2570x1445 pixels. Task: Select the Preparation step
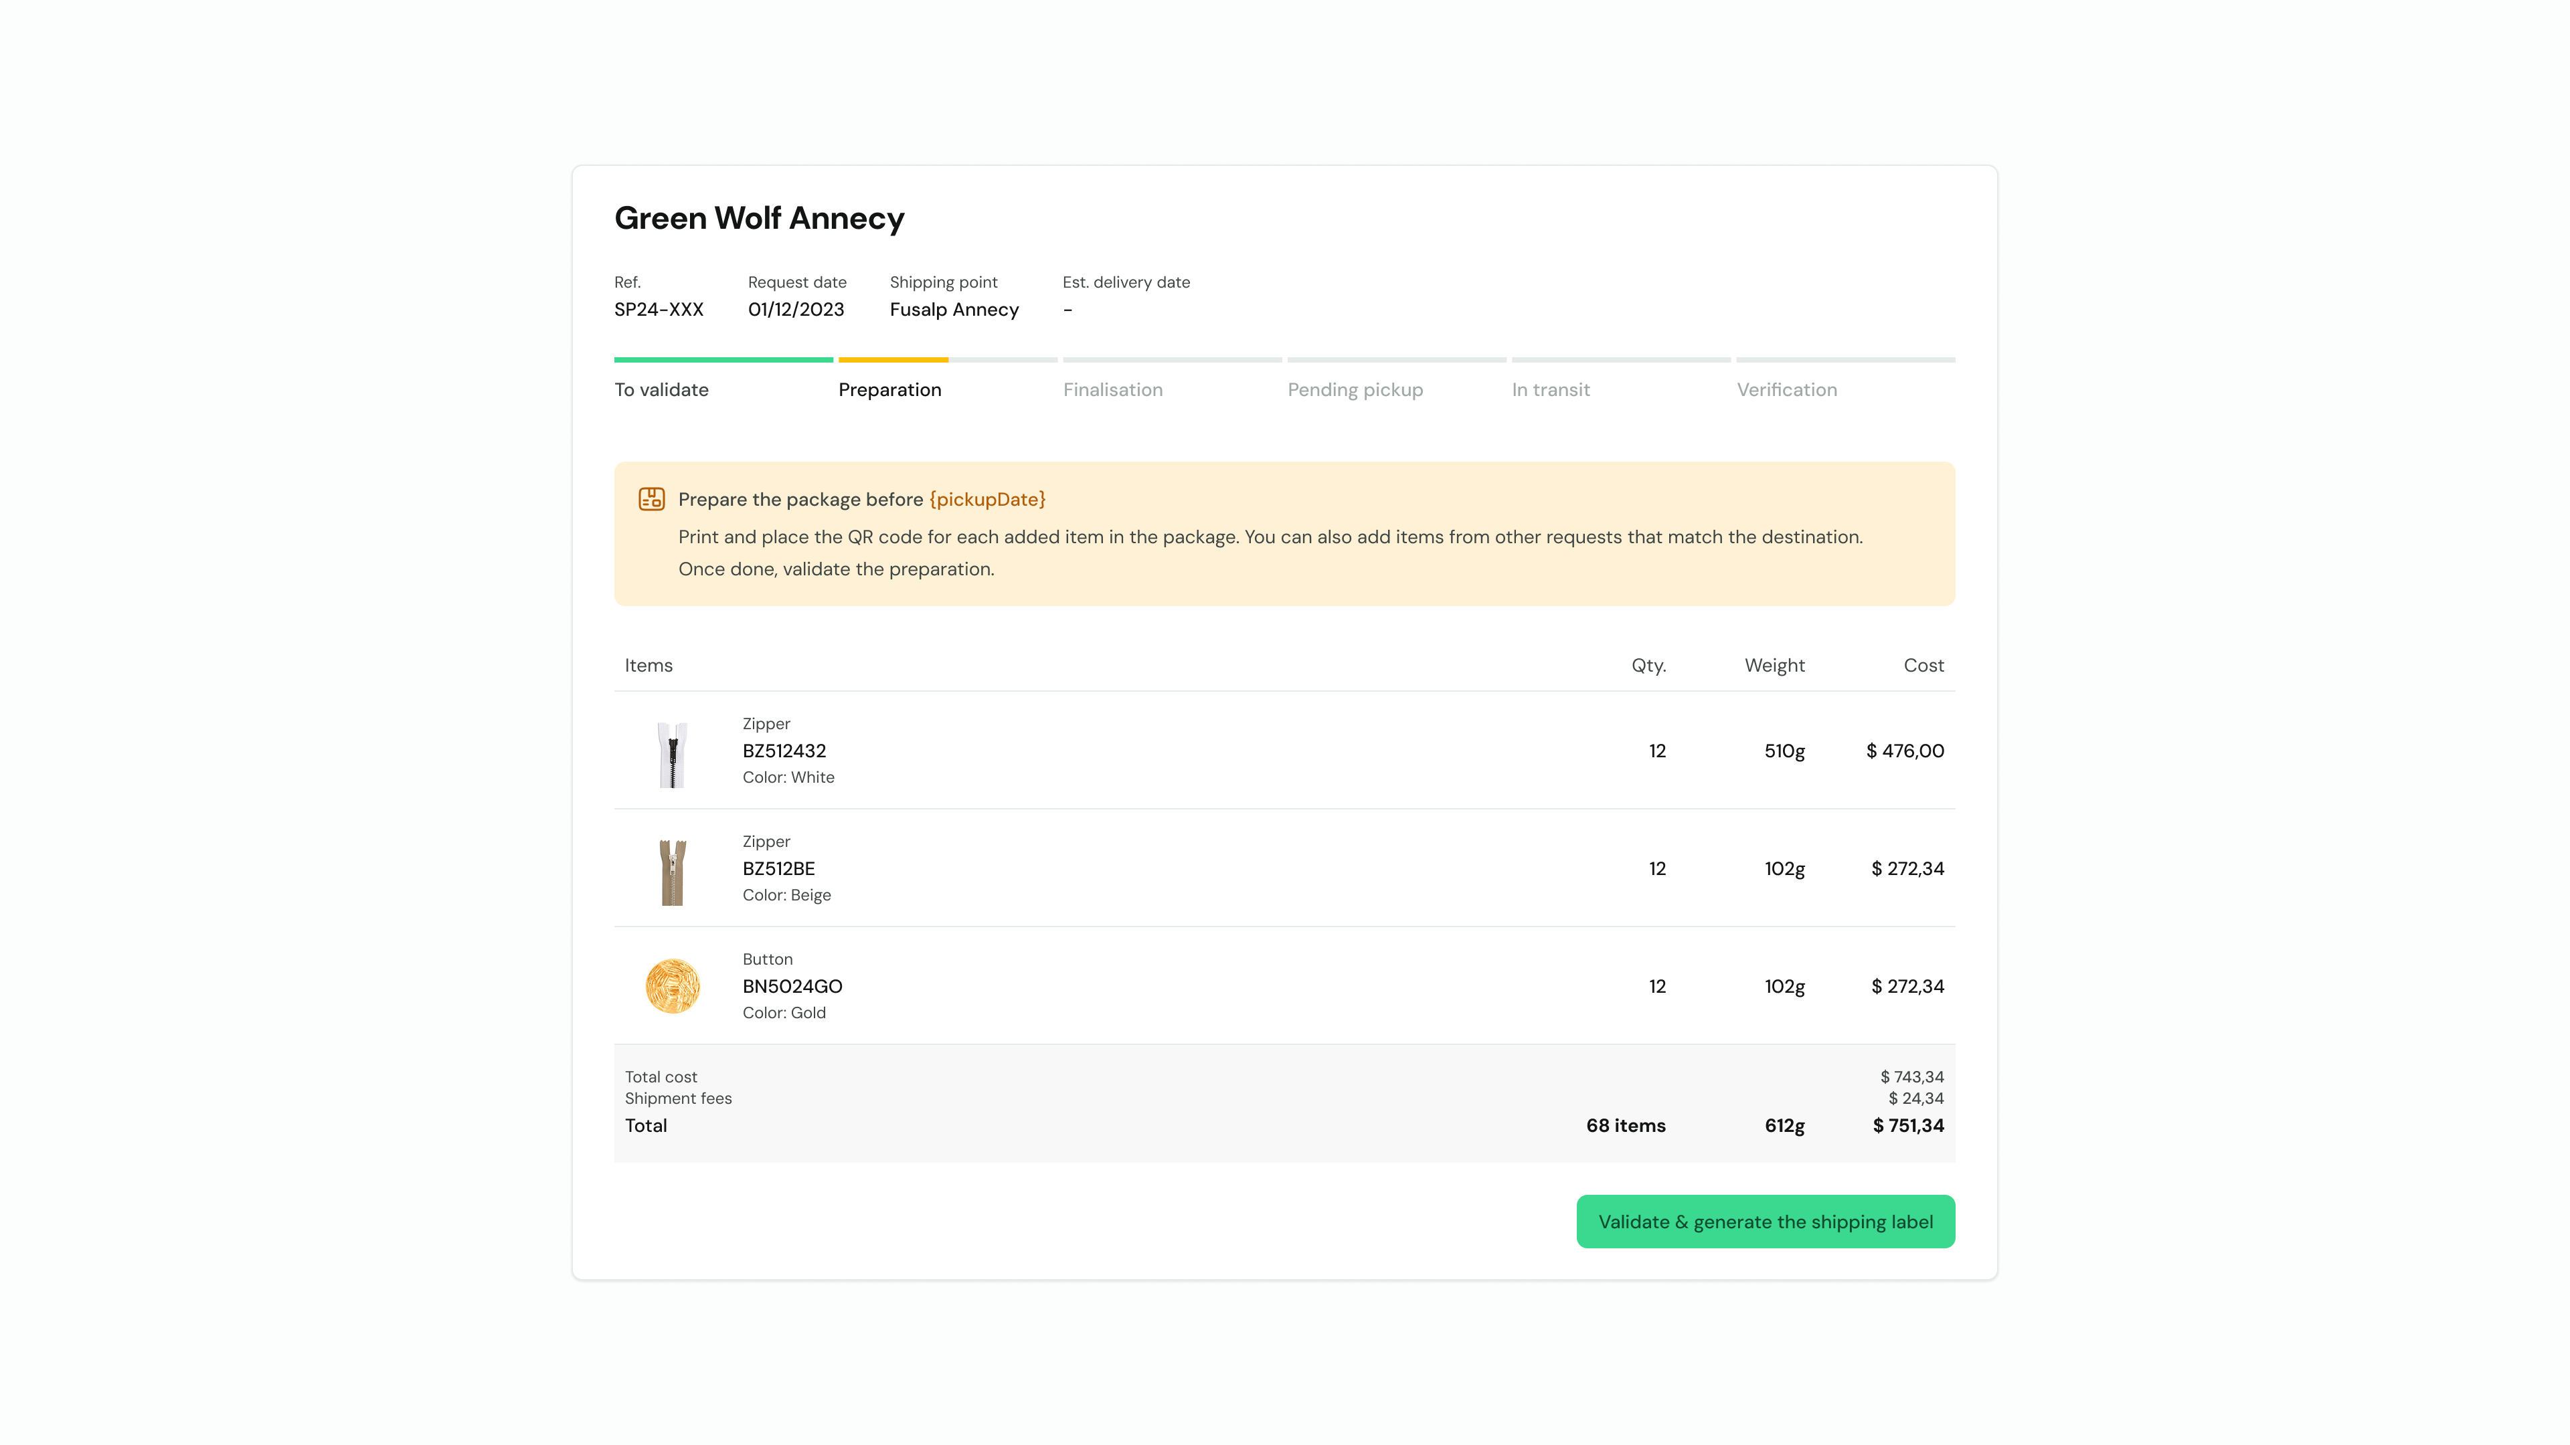890,390
